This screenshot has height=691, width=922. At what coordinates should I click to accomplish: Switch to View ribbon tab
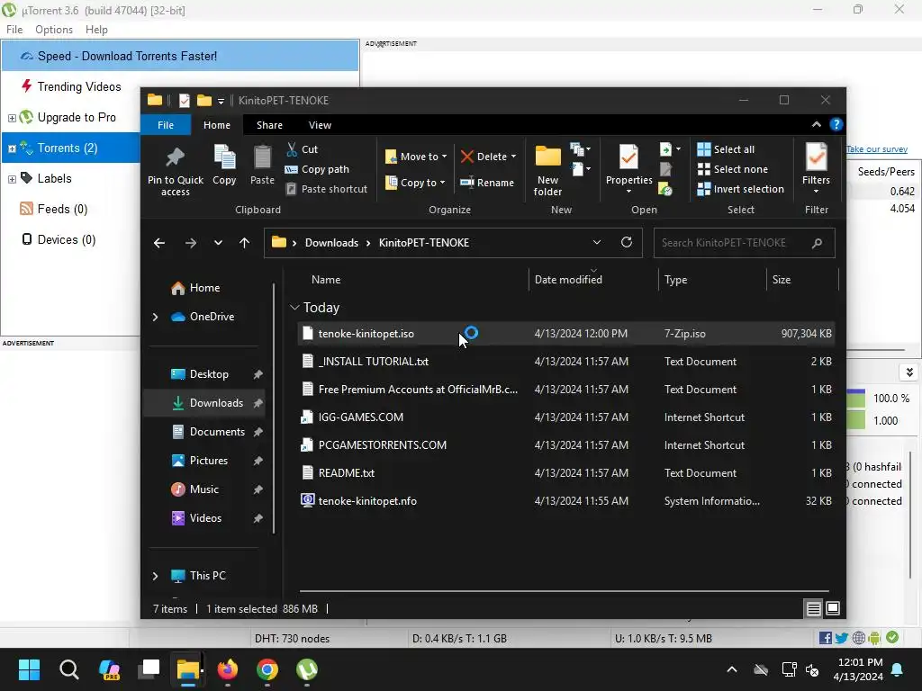tap(320, 125)
